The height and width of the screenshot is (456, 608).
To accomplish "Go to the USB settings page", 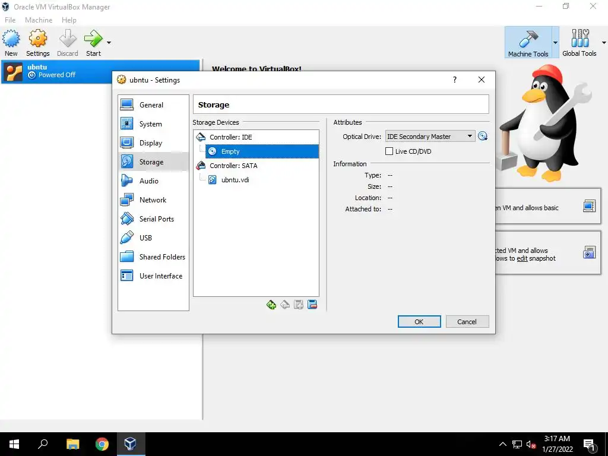I will coord(153,237).
